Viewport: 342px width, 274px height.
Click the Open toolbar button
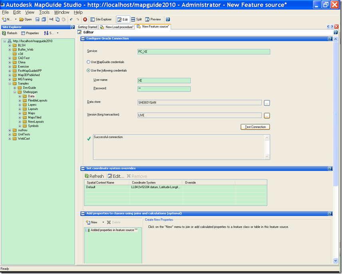[x=26, y=20]
